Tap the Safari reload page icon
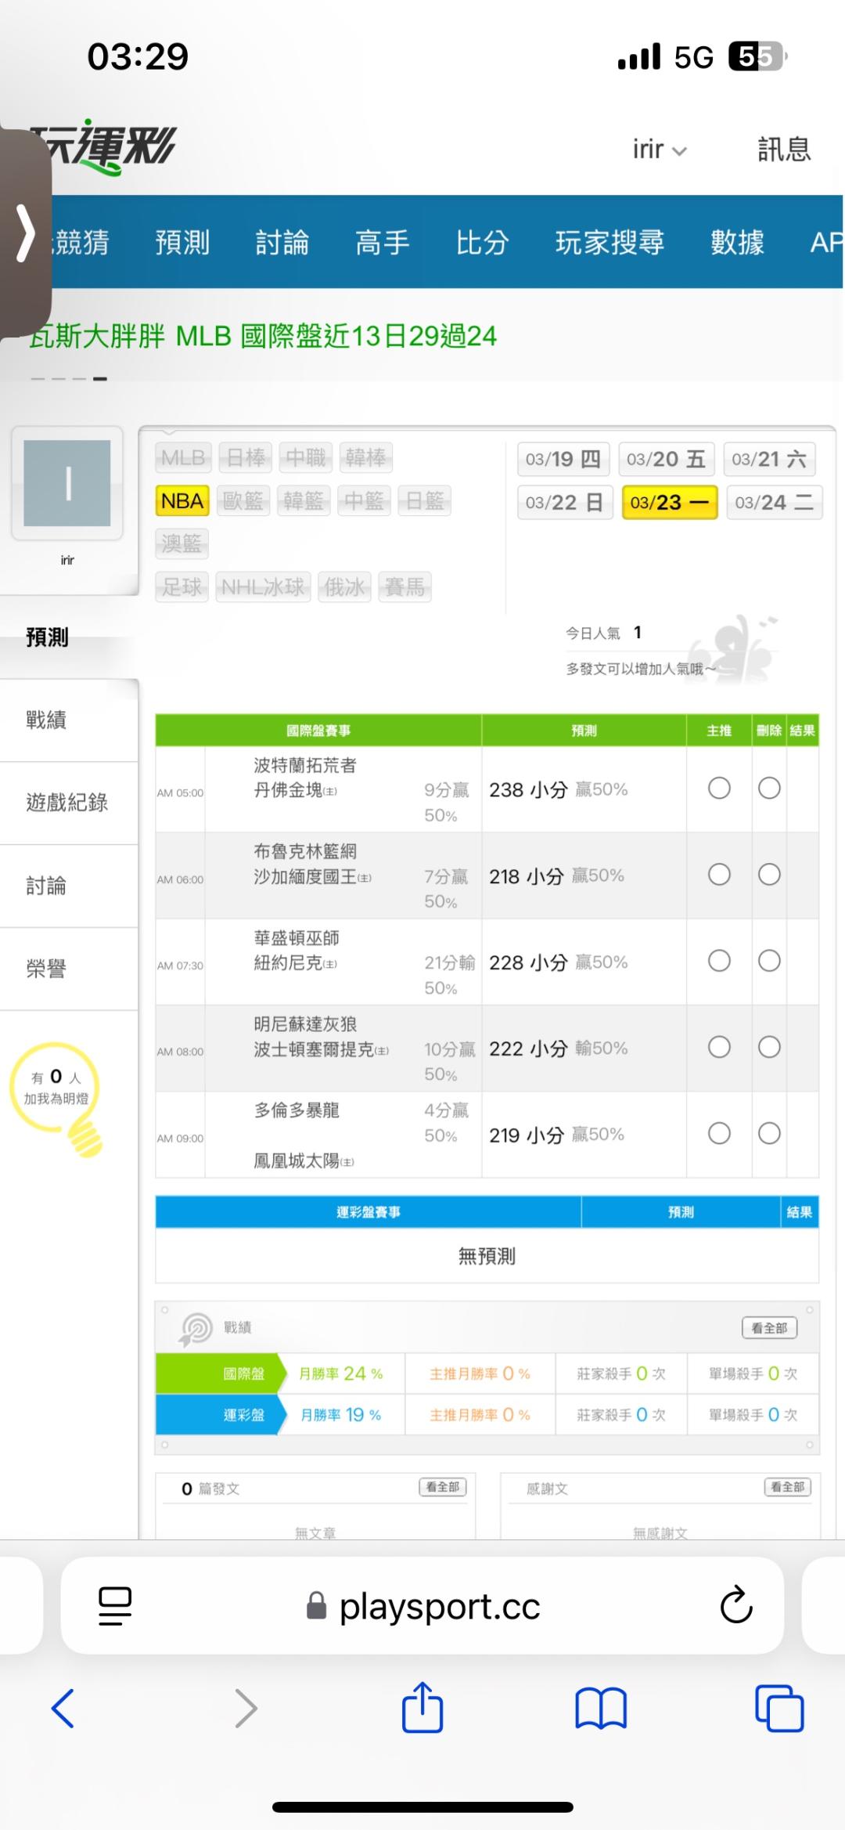The width and height of the screenshot is (845, 1830). 735,1605
